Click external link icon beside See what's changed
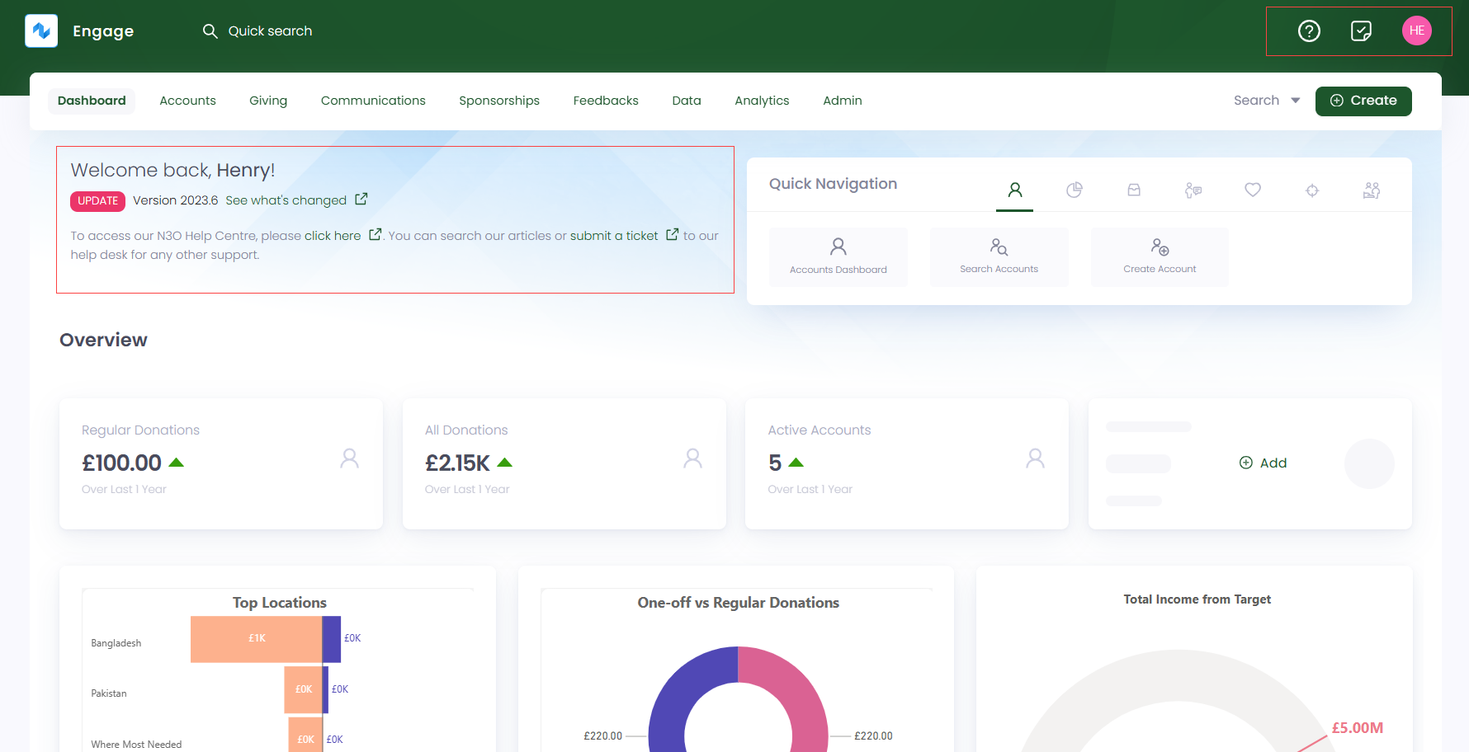 point(361,200)
